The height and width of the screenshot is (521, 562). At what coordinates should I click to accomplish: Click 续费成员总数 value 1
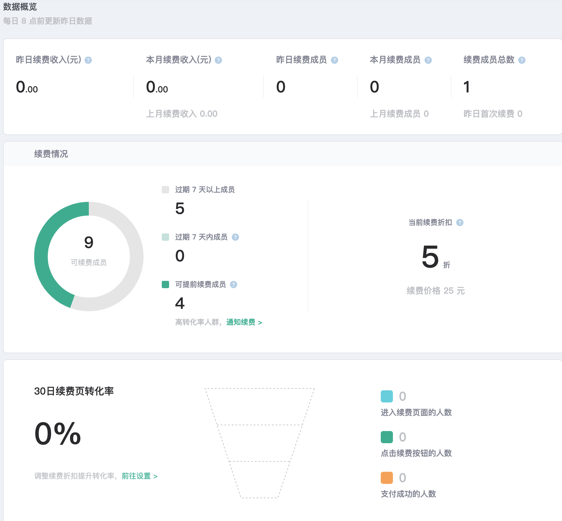[x=467, y=87]
